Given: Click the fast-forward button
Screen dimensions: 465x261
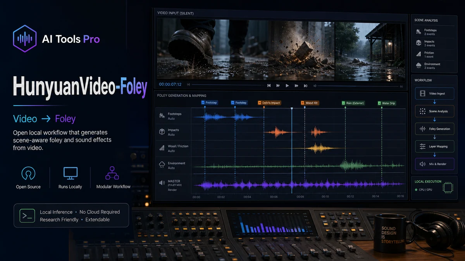Looking at the screenshot, I should (x=296, y=85).
